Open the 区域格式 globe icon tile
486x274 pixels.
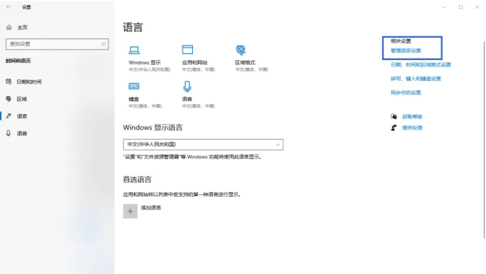241,49
